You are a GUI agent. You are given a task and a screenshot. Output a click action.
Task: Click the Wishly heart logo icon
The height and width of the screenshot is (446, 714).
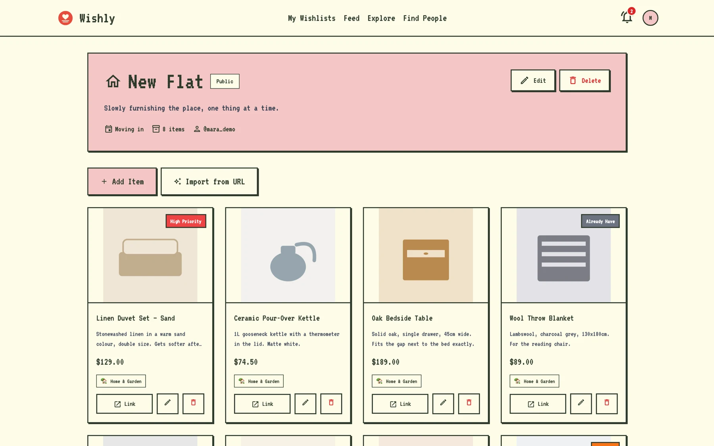65,18
